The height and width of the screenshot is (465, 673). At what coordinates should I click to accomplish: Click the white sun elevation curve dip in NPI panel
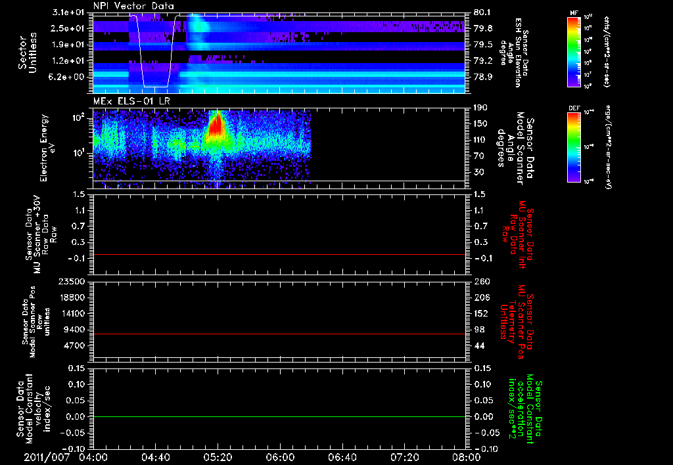pos(155,51)
